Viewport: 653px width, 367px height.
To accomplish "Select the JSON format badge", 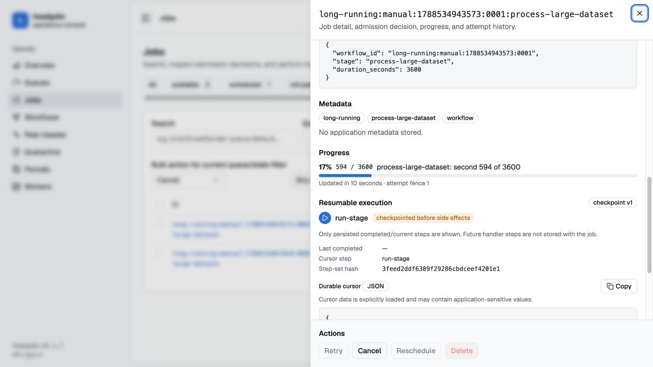I will (x=375, y=286).
